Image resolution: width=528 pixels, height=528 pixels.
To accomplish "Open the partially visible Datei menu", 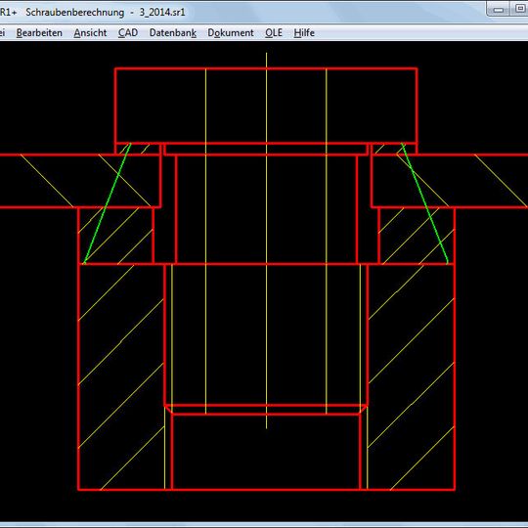I will click(3, 32).
